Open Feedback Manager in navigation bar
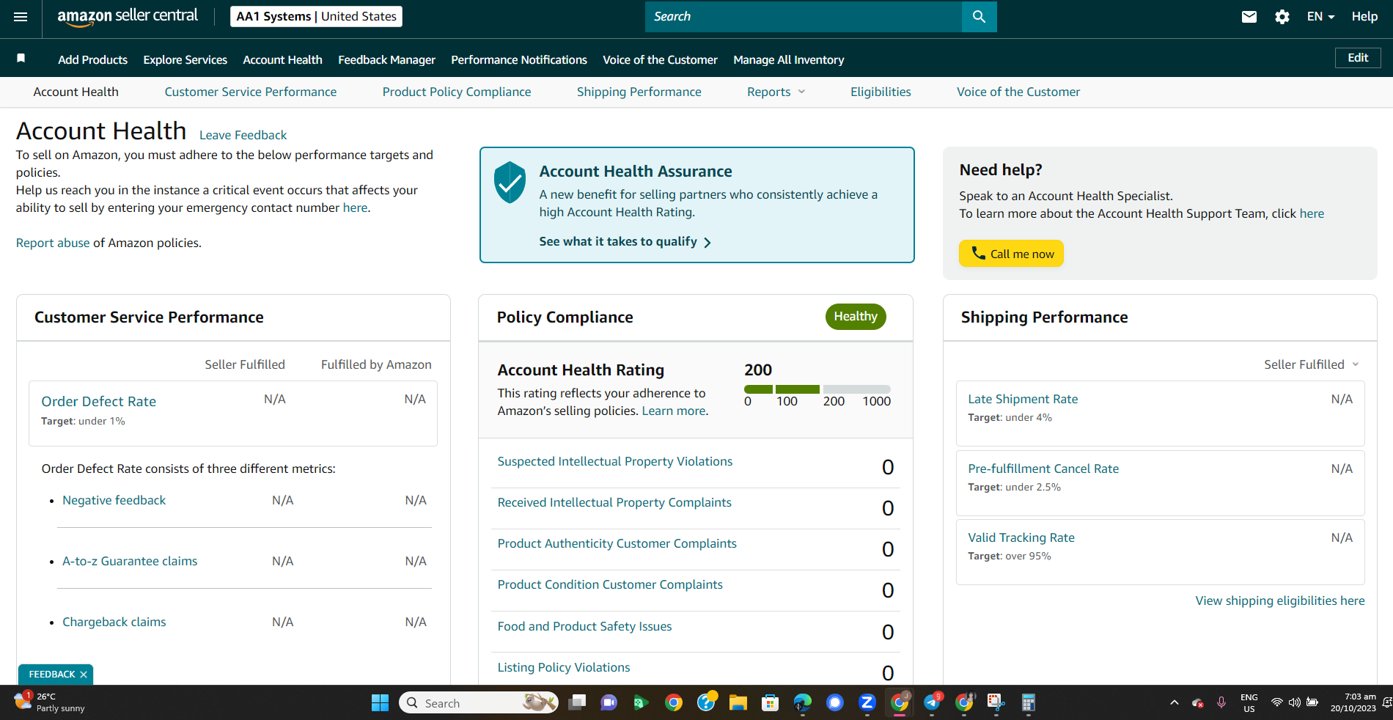The height and width of the screenshot is (720, 1393). [x=387, y=59]
